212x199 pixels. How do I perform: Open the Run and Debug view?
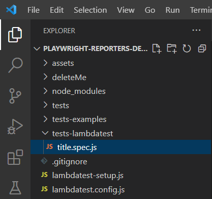pyautogui.click(x=15, y=127)
